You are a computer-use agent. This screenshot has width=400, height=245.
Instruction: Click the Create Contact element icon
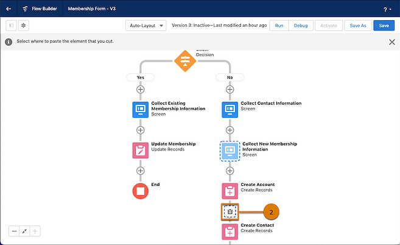(230, 232)
